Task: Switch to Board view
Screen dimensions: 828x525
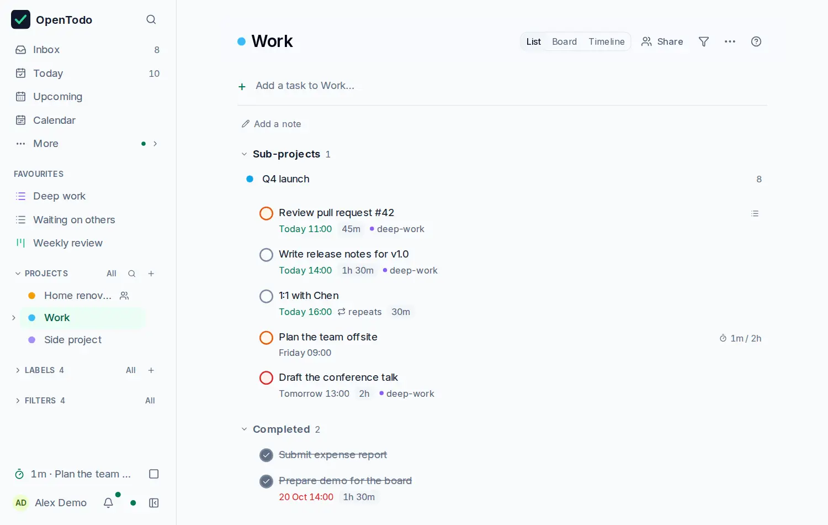Action: tap(564, 41)
